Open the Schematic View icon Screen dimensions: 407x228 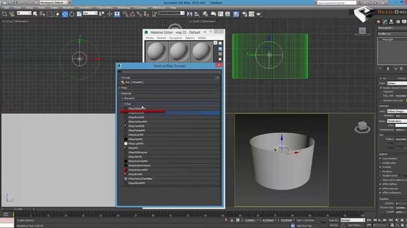click(x=228, y=14)
